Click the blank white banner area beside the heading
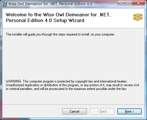The width and height of the screenshot is (147, 120). click(121, 21)
